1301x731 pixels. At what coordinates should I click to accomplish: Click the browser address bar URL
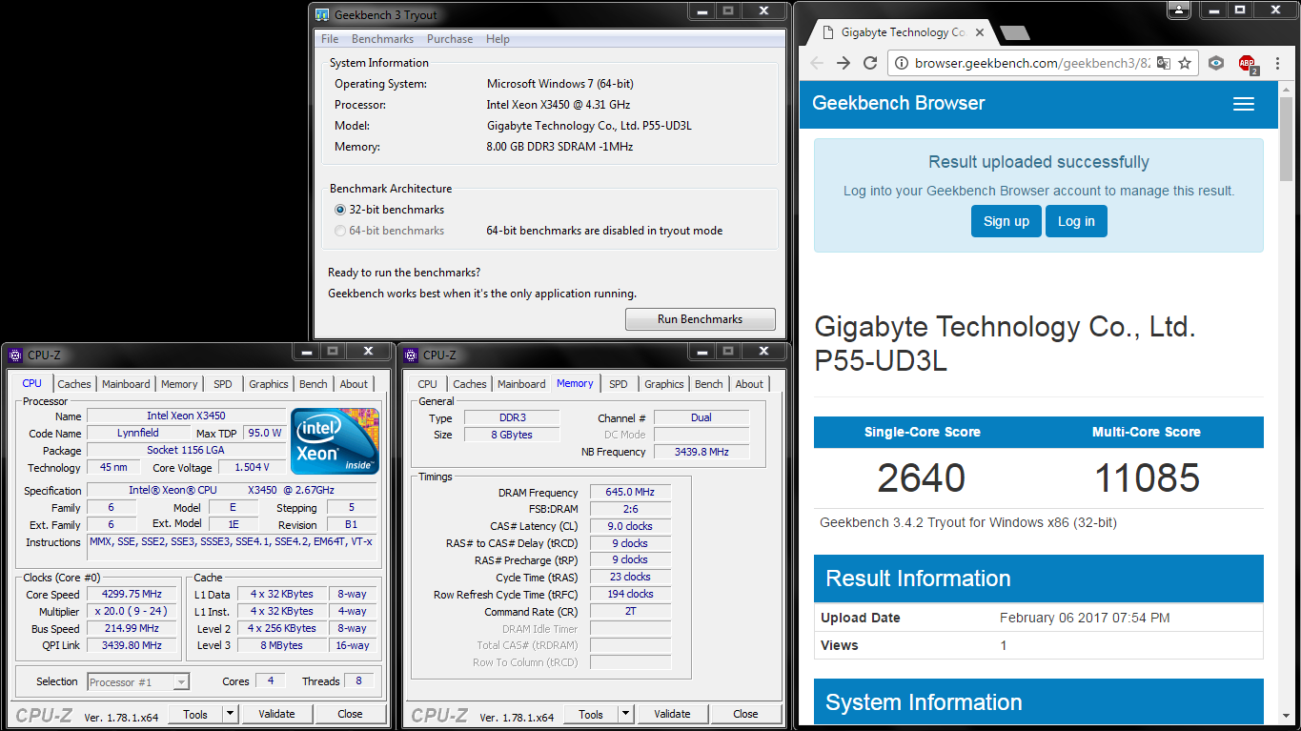click(1032, 63)
